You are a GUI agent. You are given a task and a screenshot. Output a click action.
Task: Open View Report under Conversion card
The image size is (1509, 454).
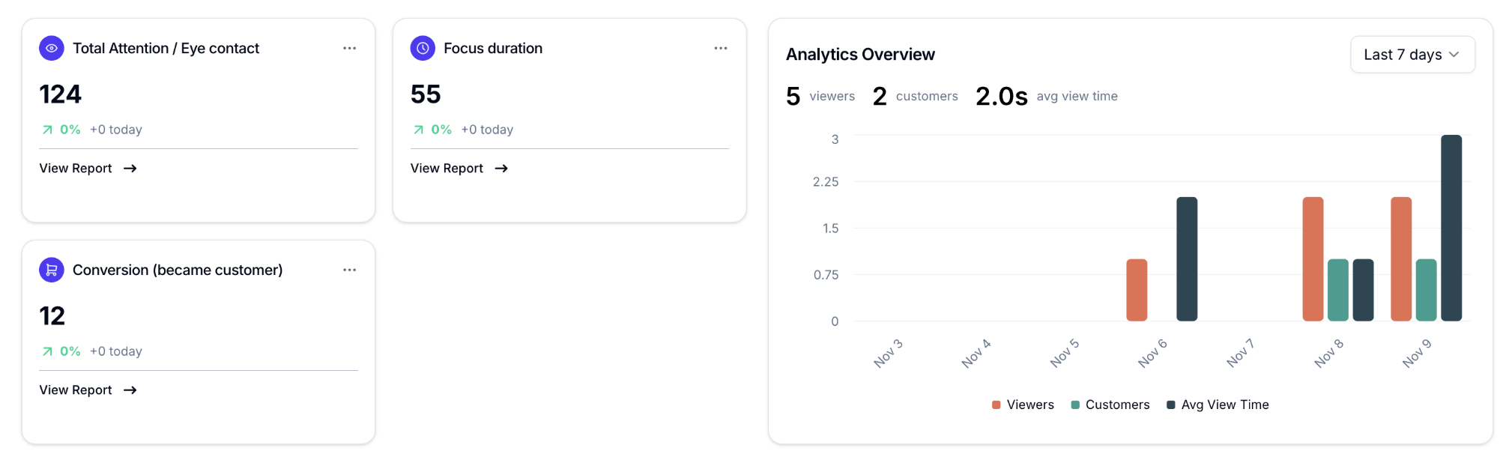pos(76,390)
